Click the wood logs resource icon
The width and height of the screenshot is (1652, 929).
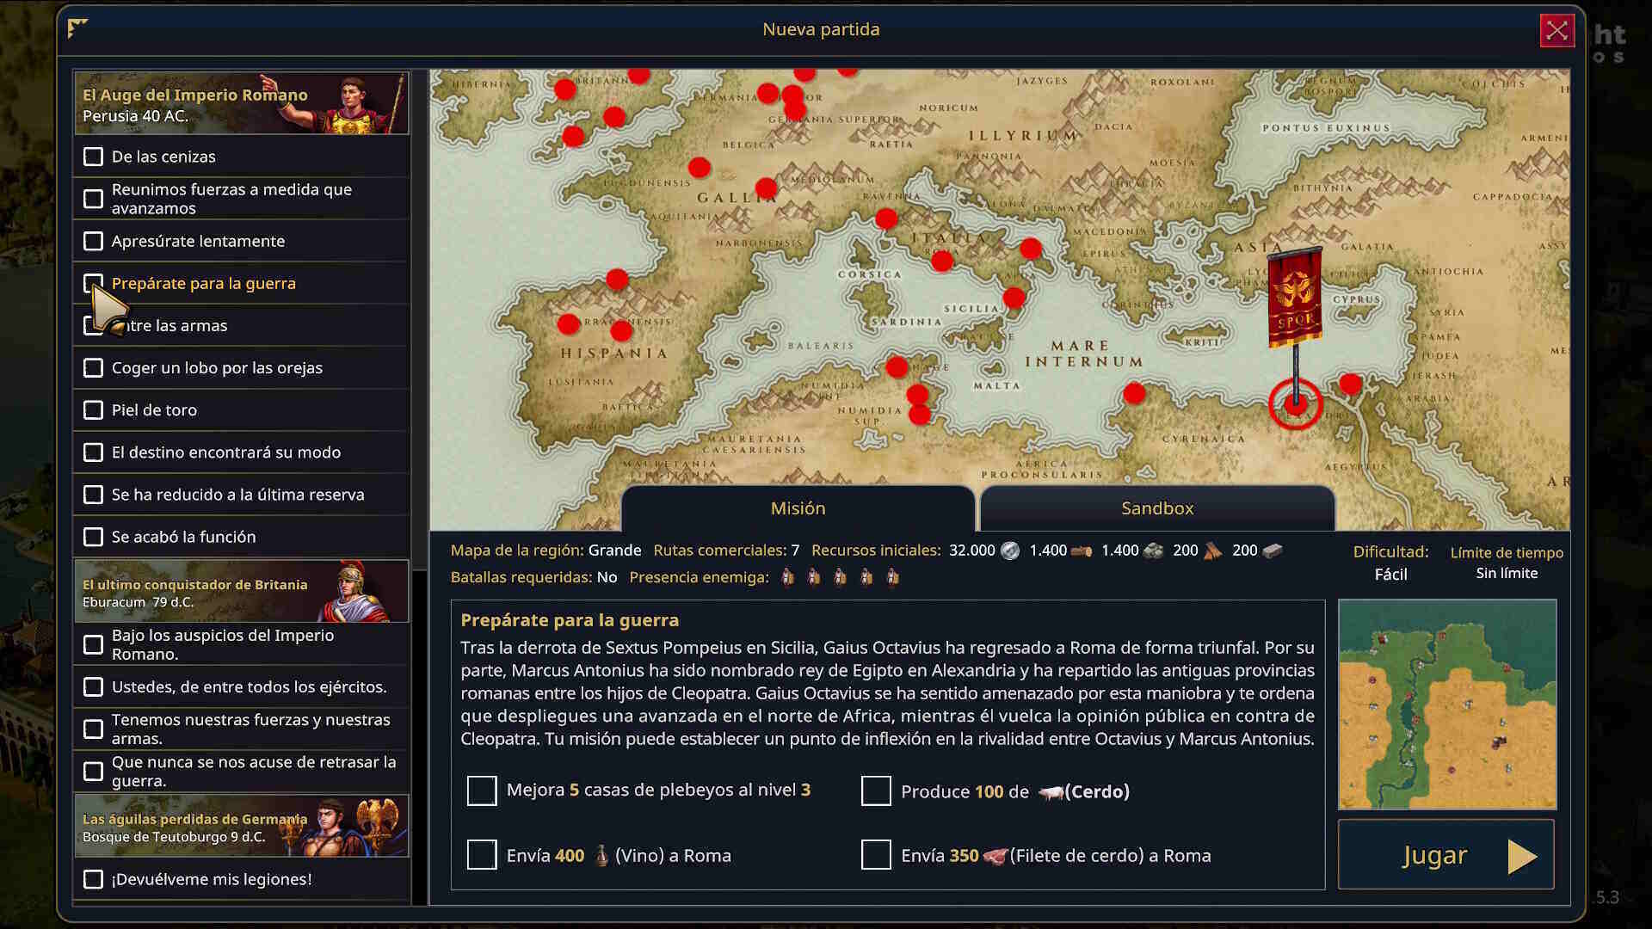pos(1082,551)
